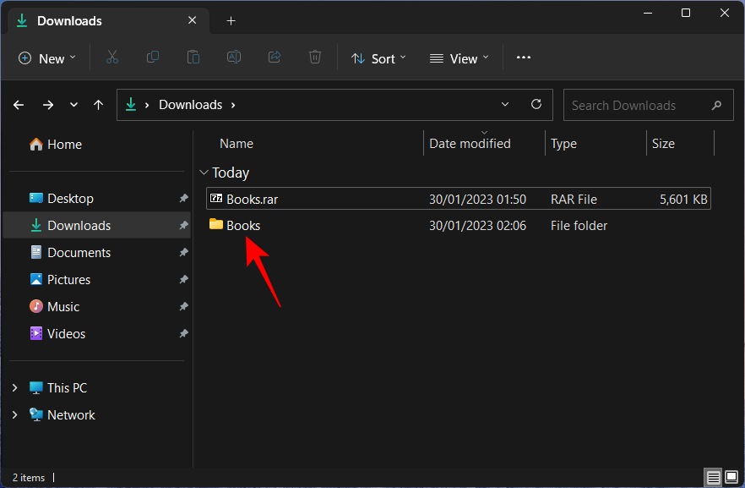This screenshot has width=745, height=488.
Task: Refresh the Downloads folder view
Action: (x=536, y=105)
